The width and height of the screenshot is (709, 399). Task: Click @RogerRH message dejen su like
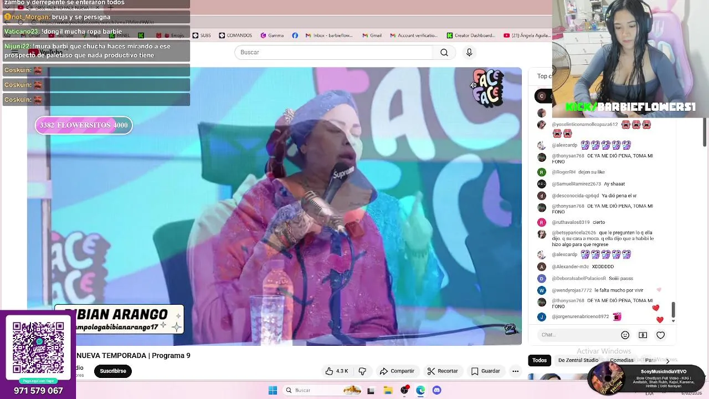(x=578, y=172)
